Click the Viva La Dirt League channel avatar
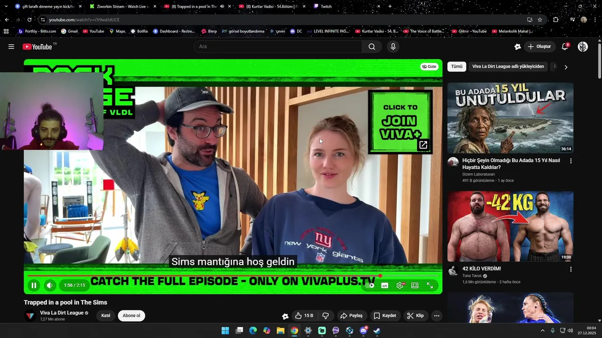 click(30, 315)
